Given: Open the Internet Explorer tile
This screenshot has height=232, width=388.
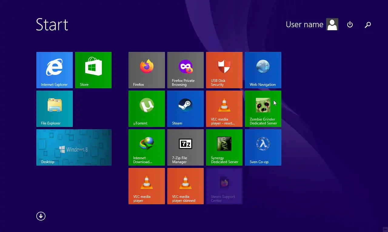Looking at the screenshot, I should coord(55,70).
